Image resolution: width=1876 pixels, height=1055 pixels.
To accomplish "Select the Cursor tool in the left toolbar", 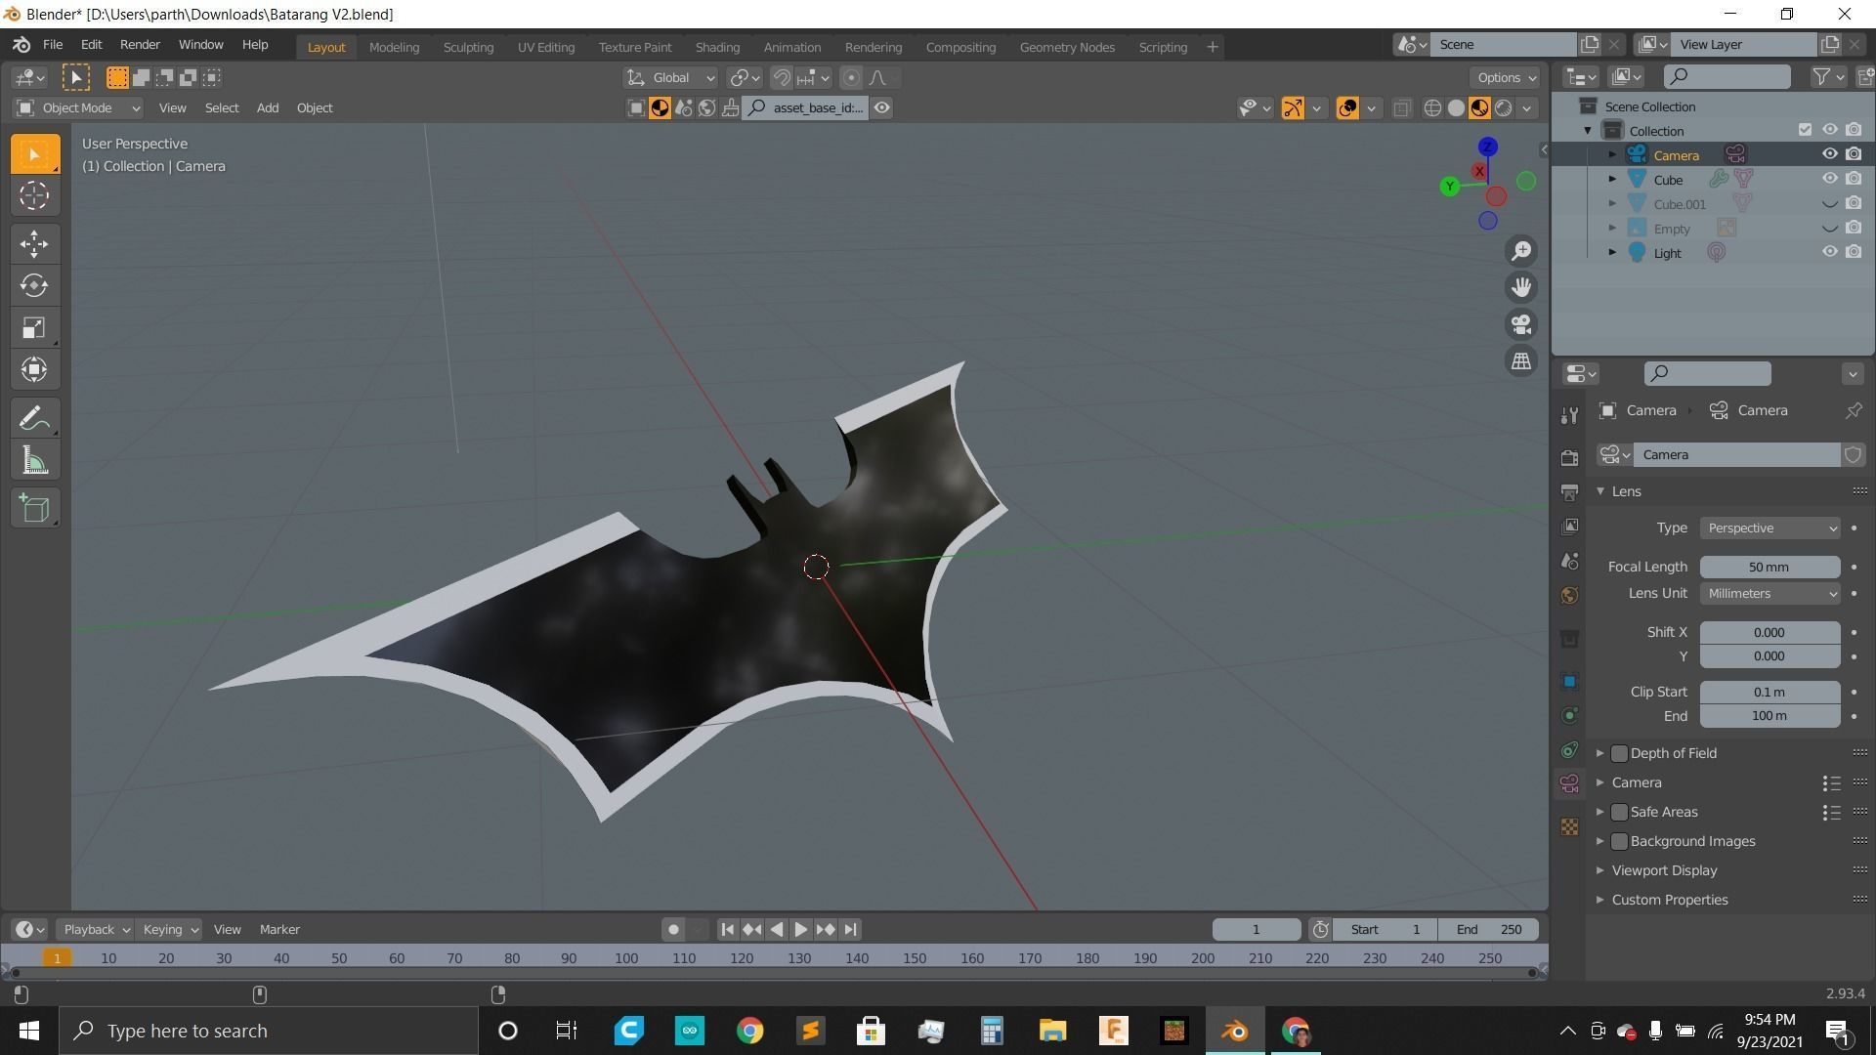I will pyautogui.click(x=34, y=196).
